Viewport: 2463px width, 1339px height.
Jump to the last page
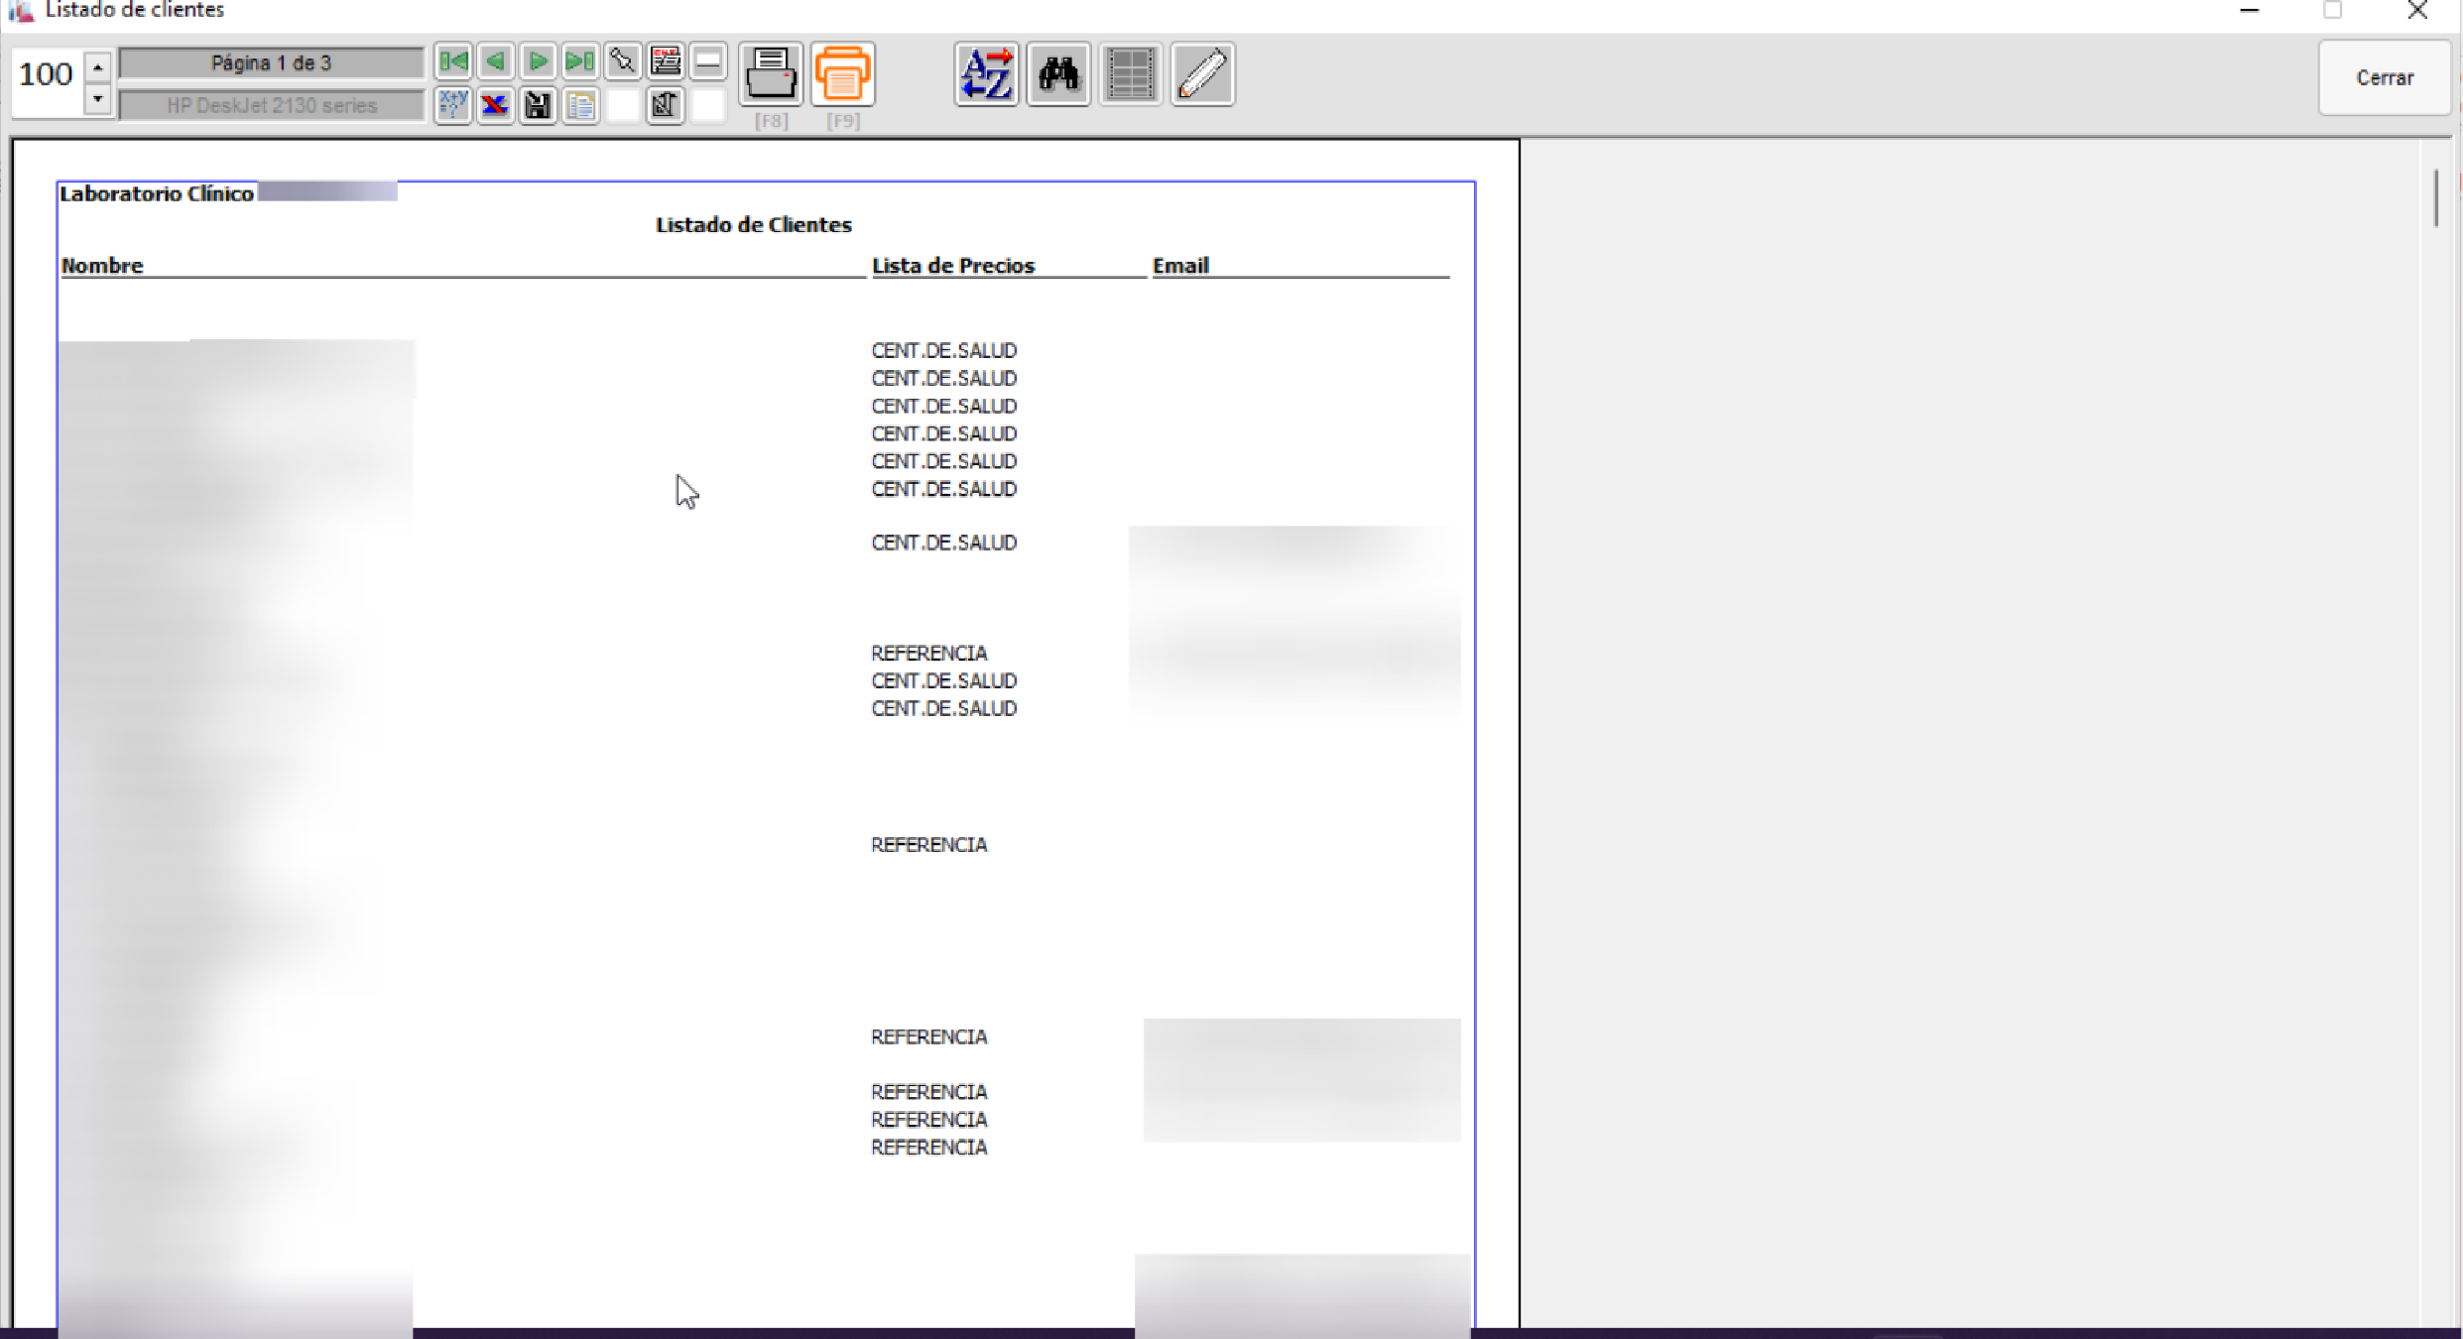pyautogui.click(x=579, y=61)
